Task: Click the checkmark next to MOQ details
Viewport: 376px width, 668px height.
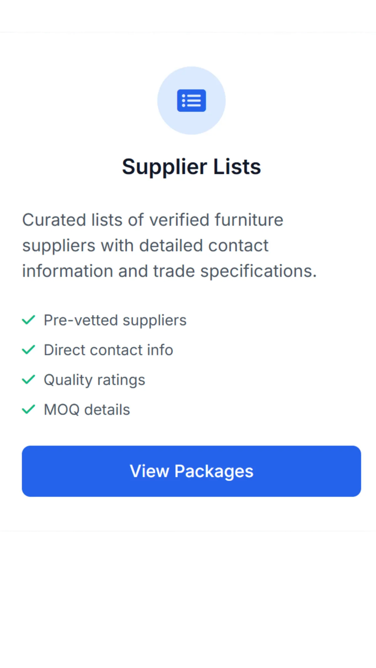Action: click(29, 409)
